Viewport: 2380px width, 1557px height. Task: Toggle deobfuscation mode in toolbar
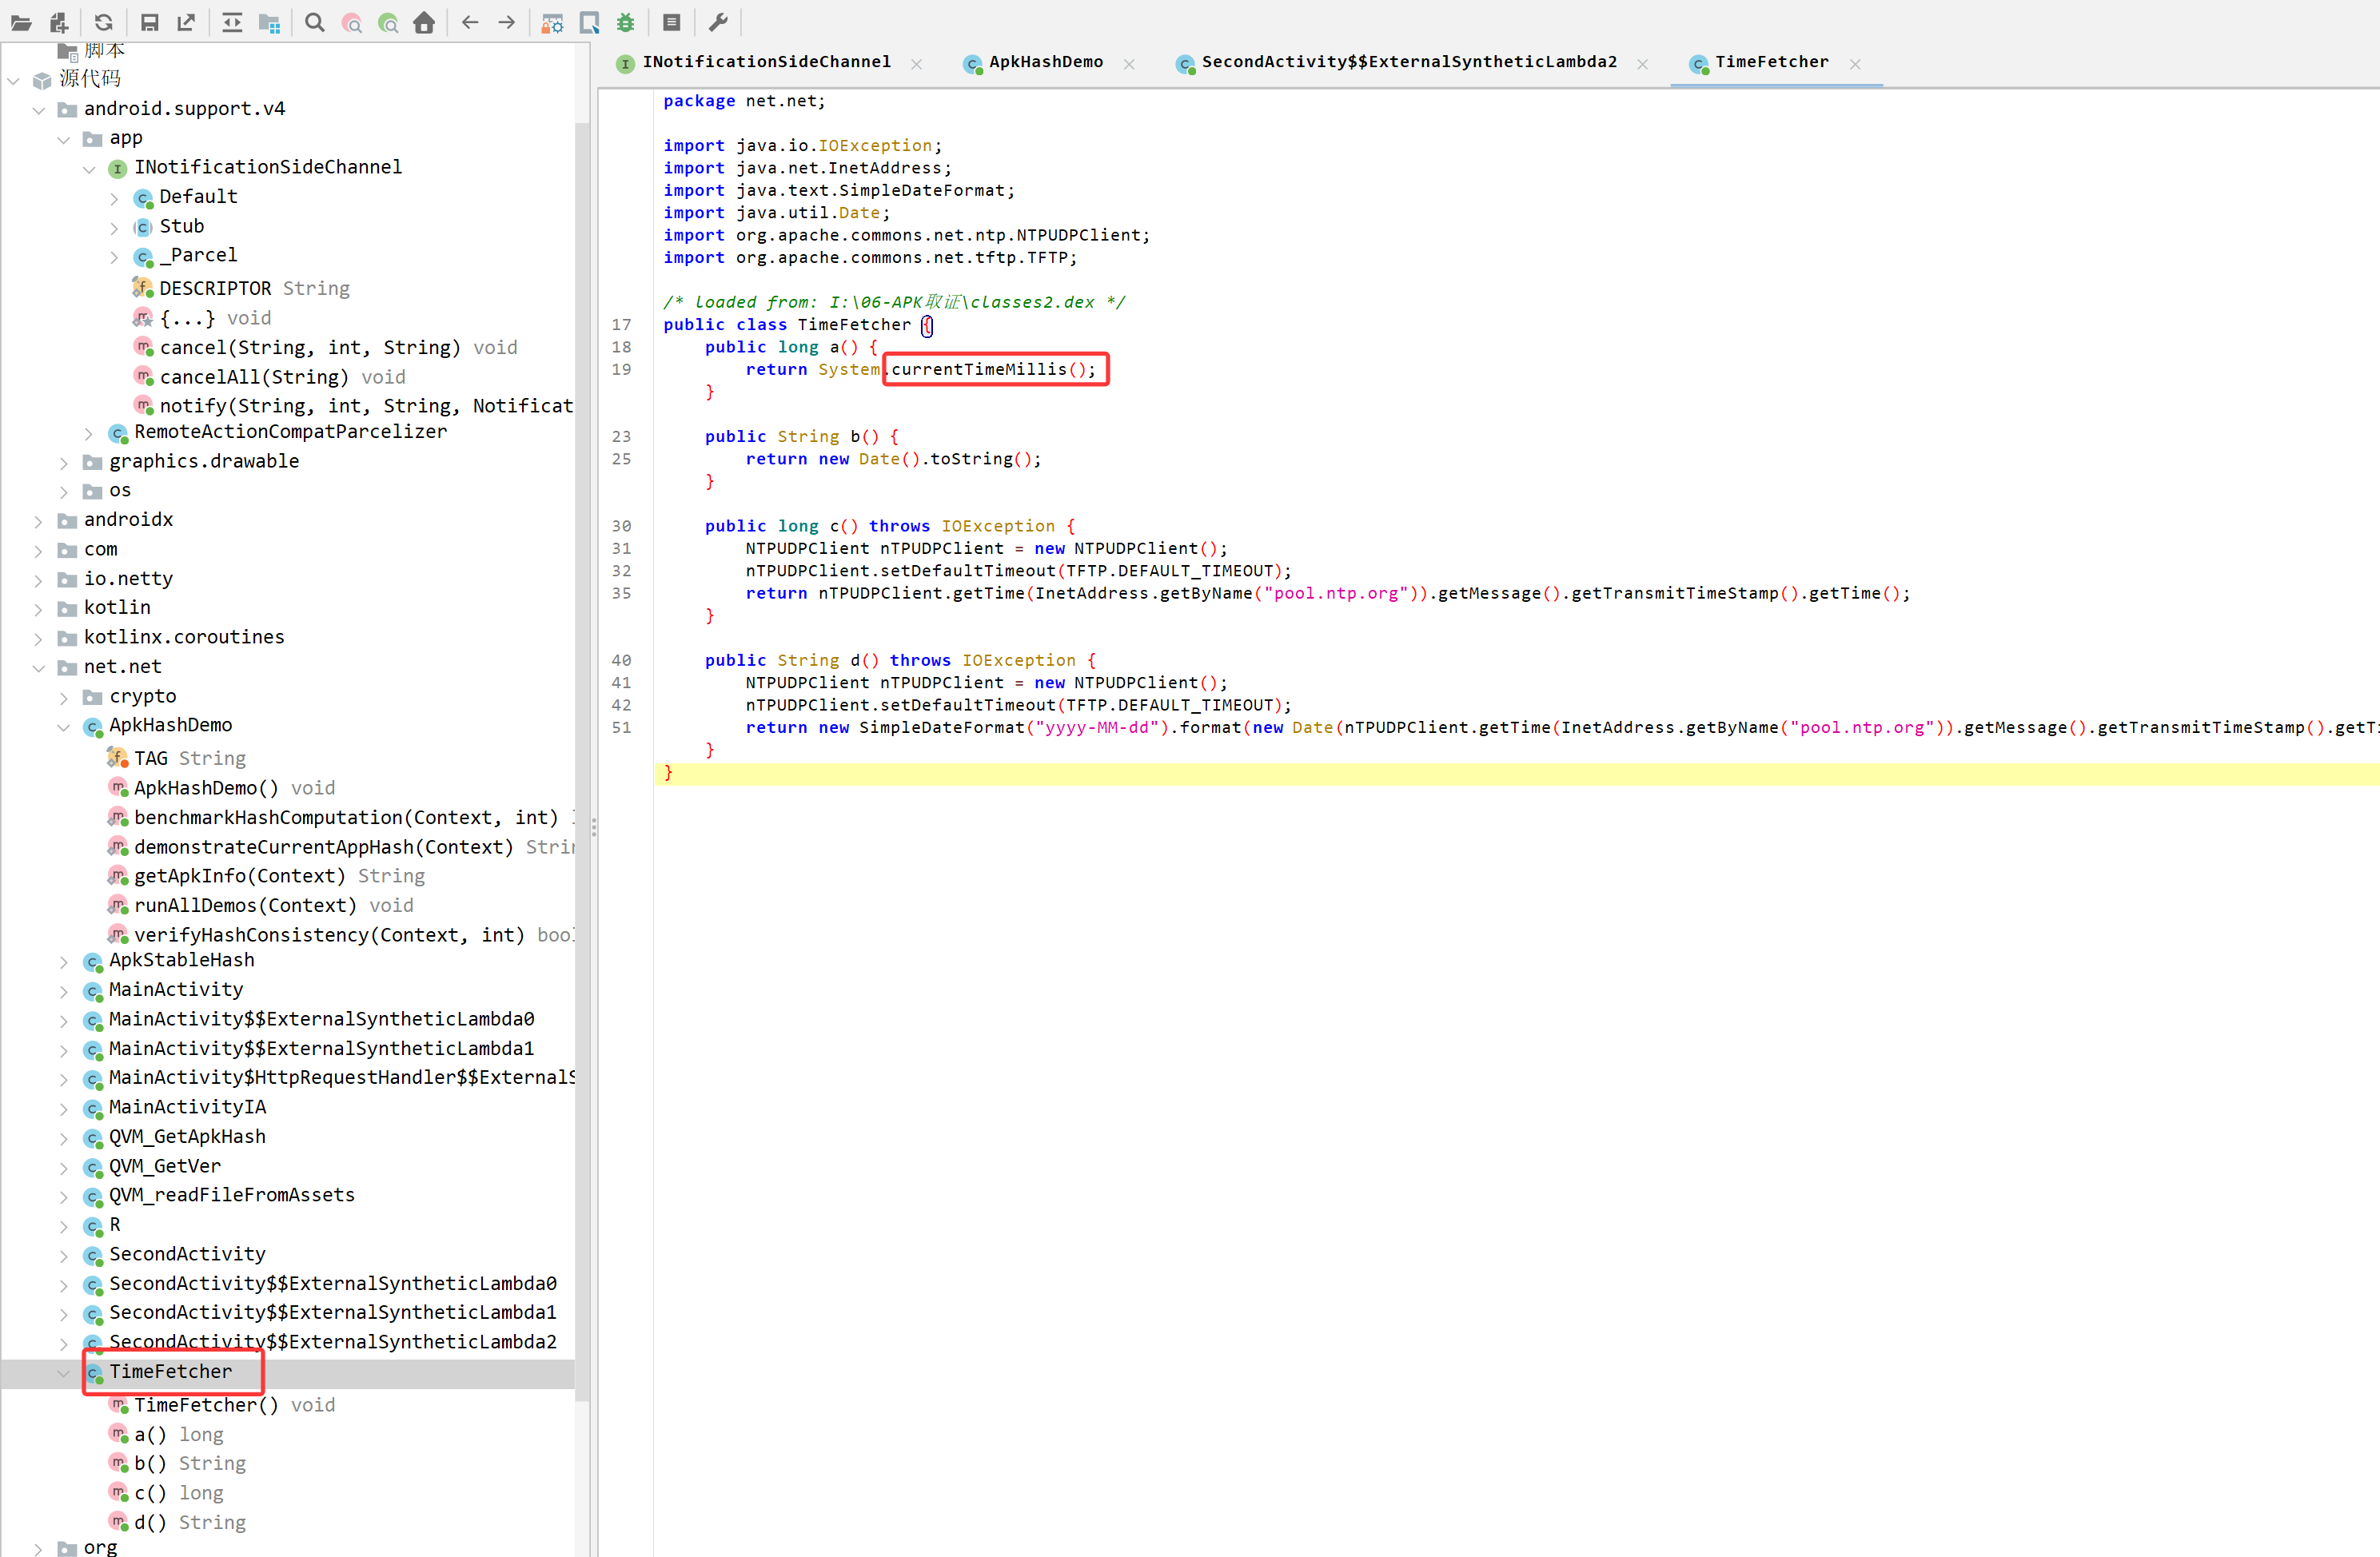(x=552, y=22)
